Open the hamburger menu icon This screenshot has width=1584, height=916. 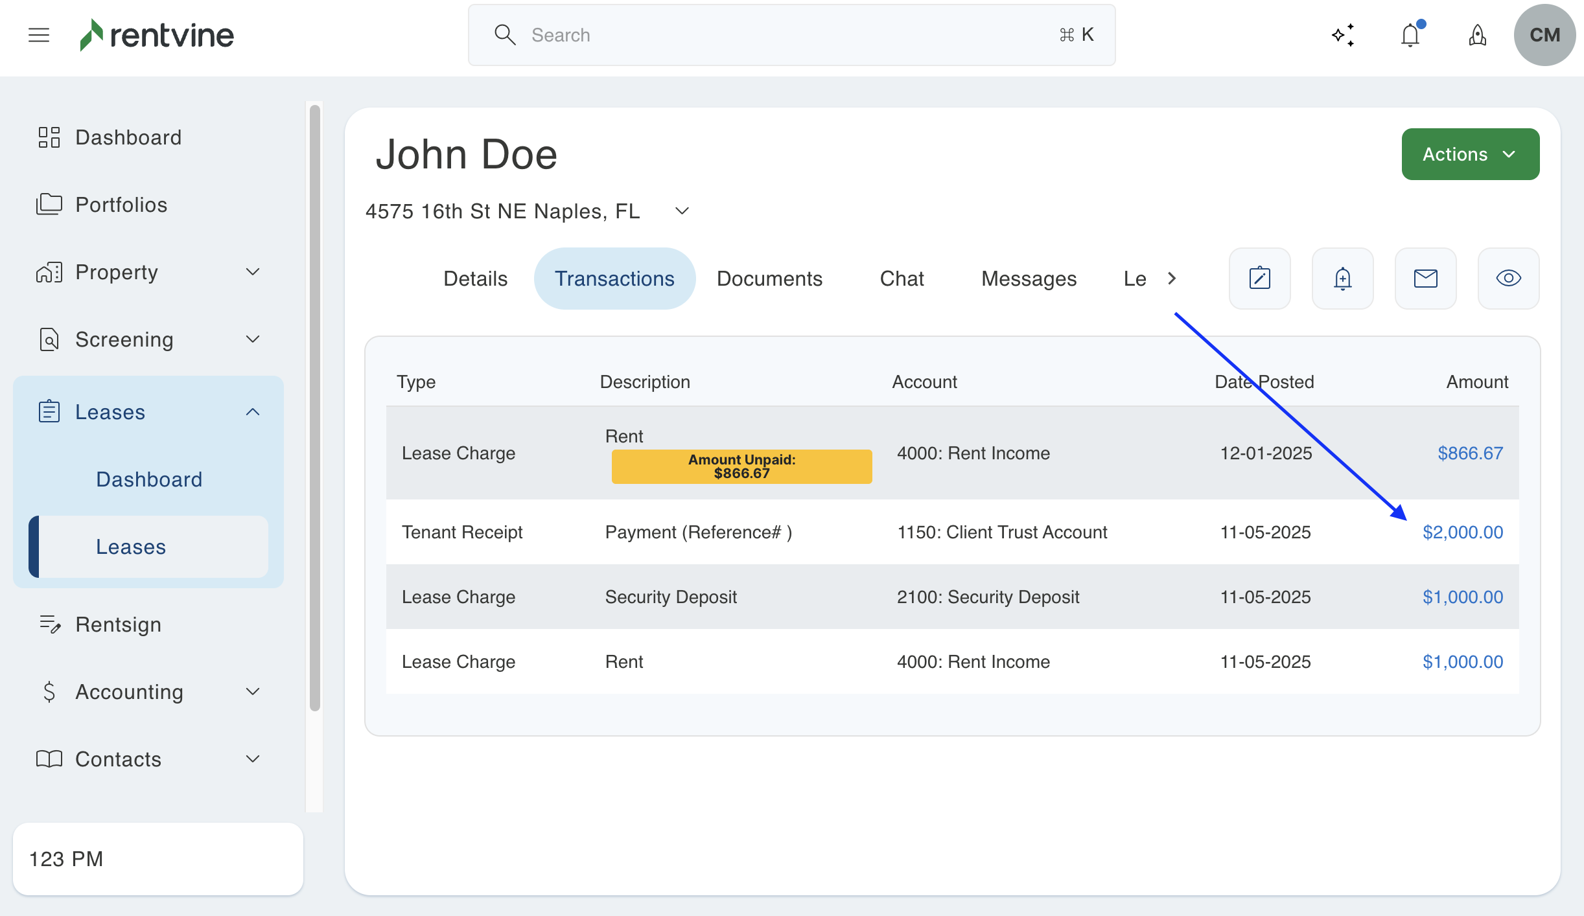pyautogui.click(x=39, y=35)
